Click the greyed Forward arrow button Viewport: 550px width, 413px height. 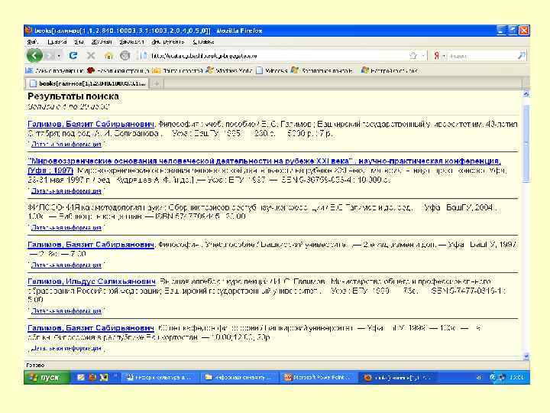[x=50, y=56]
